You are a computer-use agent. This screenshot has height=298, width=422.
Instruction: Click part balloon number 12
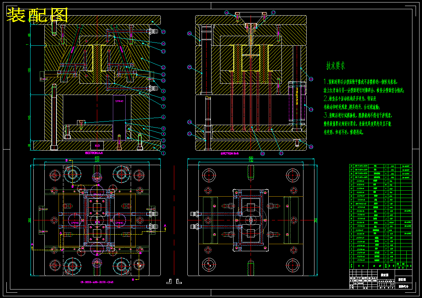coord(163,67)
